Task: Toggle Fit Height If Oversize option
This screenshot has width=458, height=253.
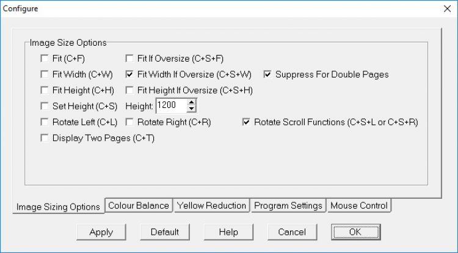Action: pyautogui.click(x=129, y=91)
